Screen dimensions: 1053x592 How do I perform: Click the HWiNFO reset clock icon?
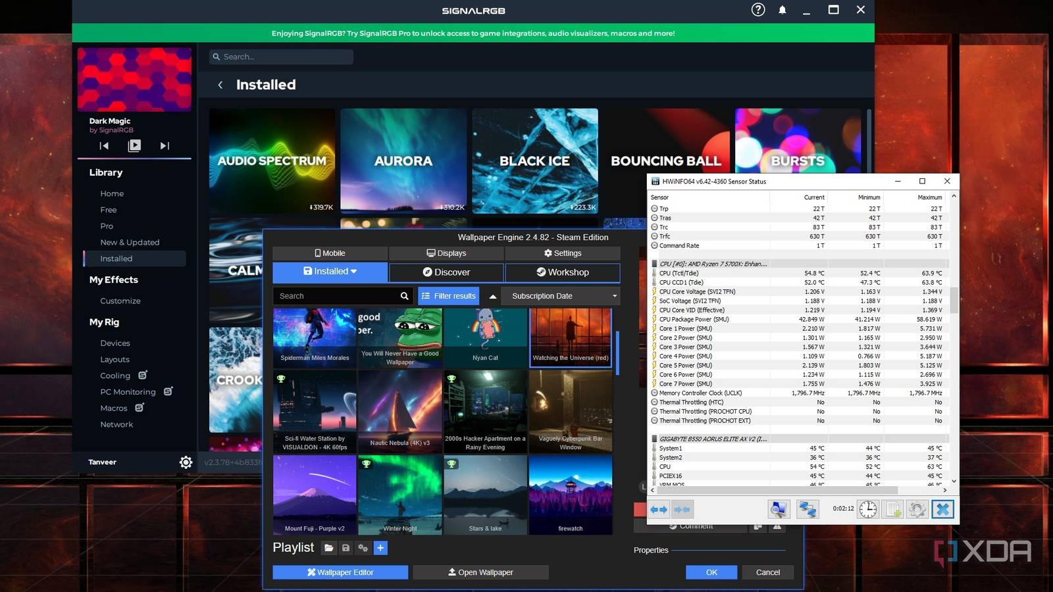[867, 509]
